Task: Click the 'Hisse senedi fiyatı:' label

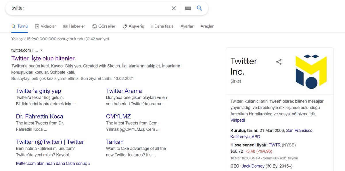Action: (x=249, y=145)
